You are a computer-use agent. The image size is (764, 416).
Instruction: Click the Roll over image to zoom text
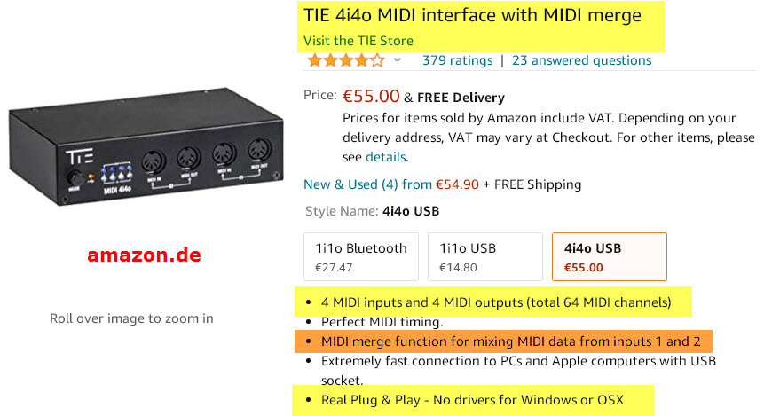(131, 318)
